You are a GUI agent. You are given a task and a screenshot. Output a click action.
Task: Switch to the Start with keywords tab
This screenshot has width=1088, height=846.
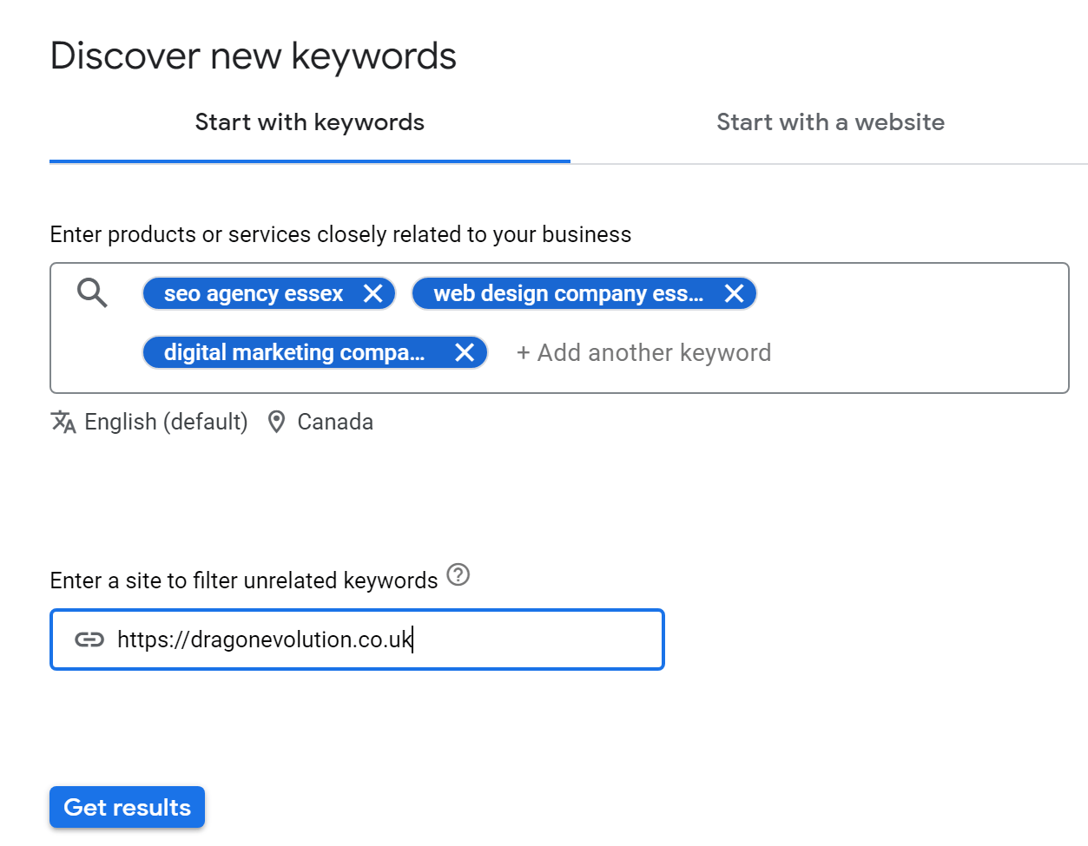coord(309,122)
